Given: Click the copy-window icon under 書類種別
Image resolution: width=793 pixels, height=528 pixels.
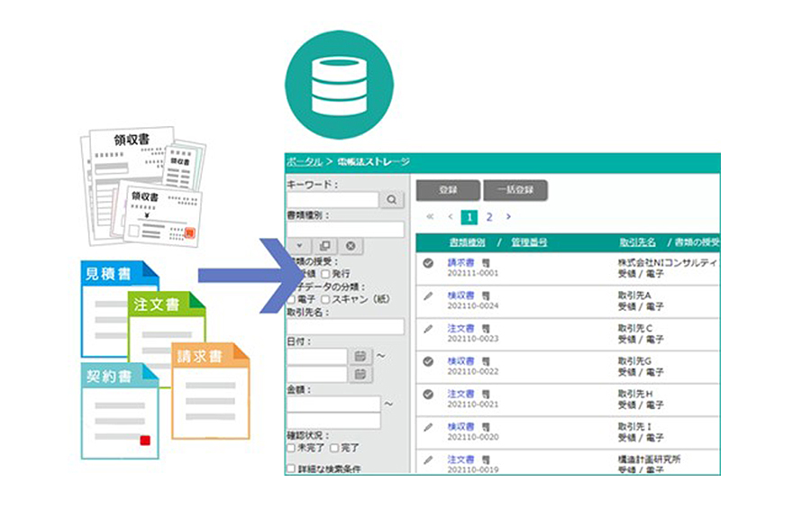Looking at the screenshot, I should [x=325, y=246].
